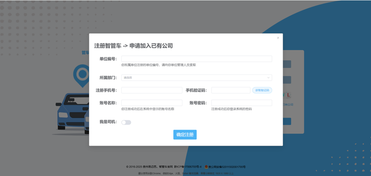This screenshot has height=176, width=371.
Task: Click the police badge icon in footer
Action: point(207,167)
